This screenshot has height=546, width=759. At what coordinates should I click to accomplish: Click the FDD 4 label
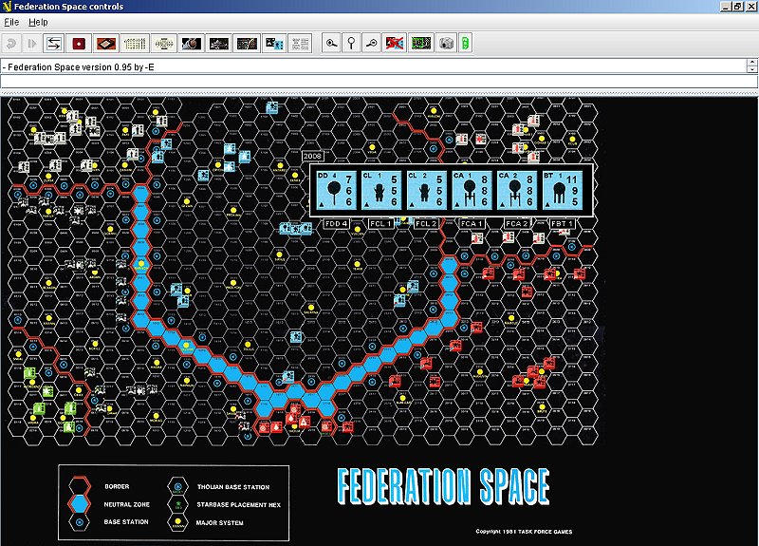coord(336,224)
